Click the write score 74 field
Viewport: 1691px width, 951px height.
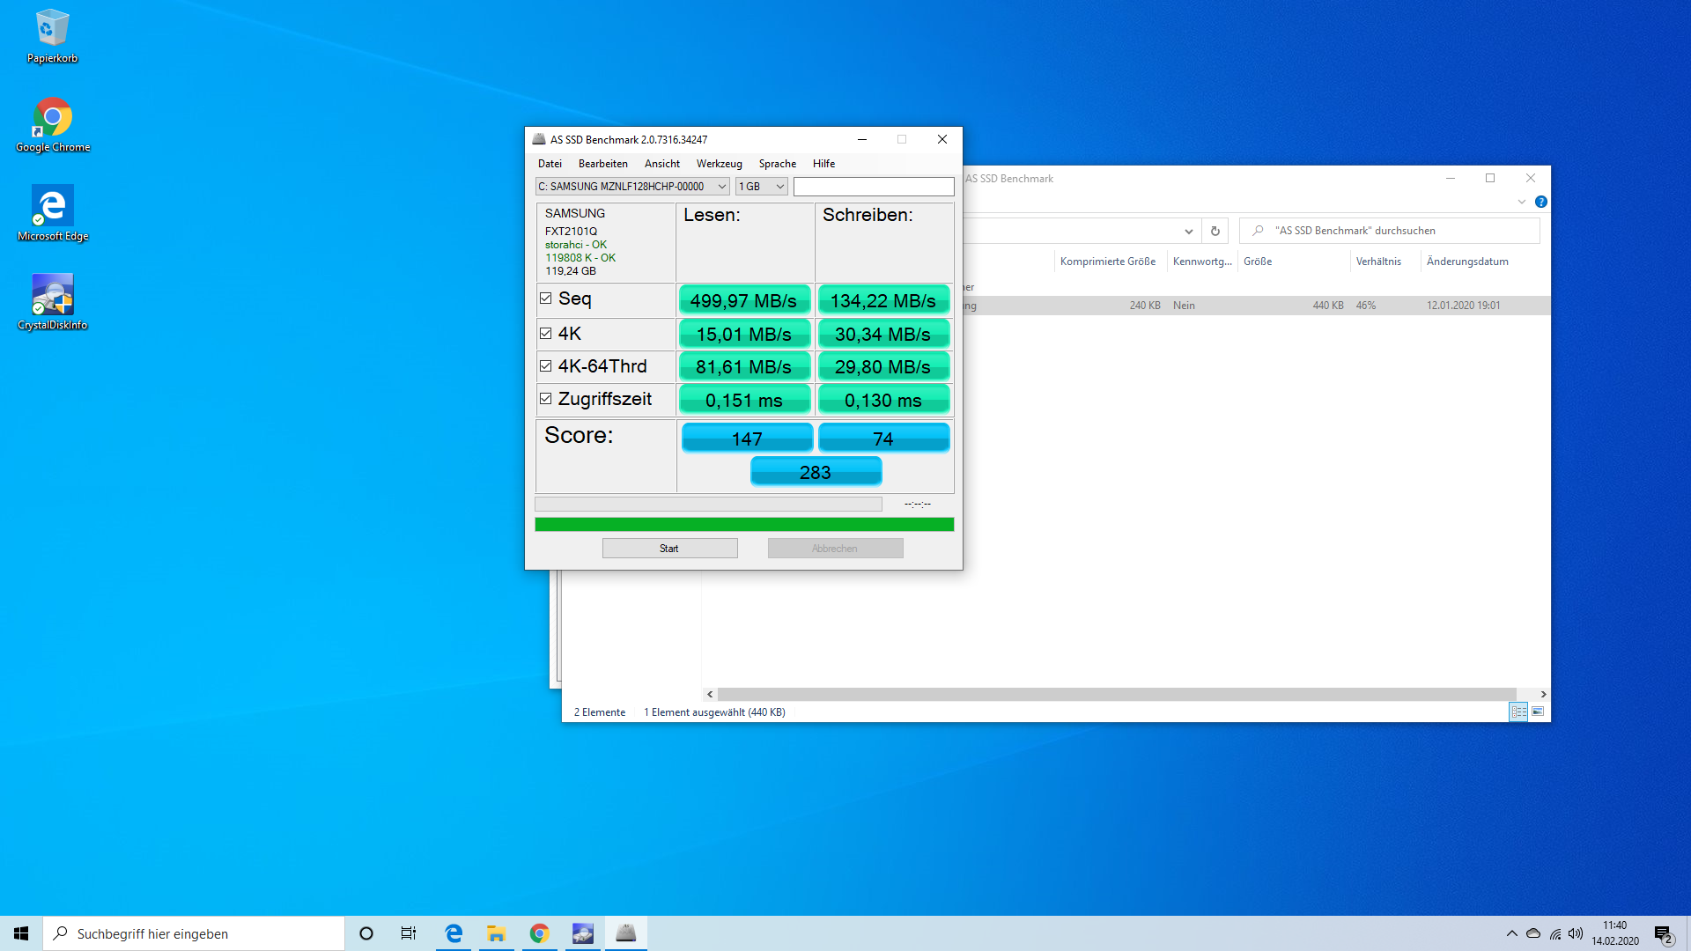(883, 438)
